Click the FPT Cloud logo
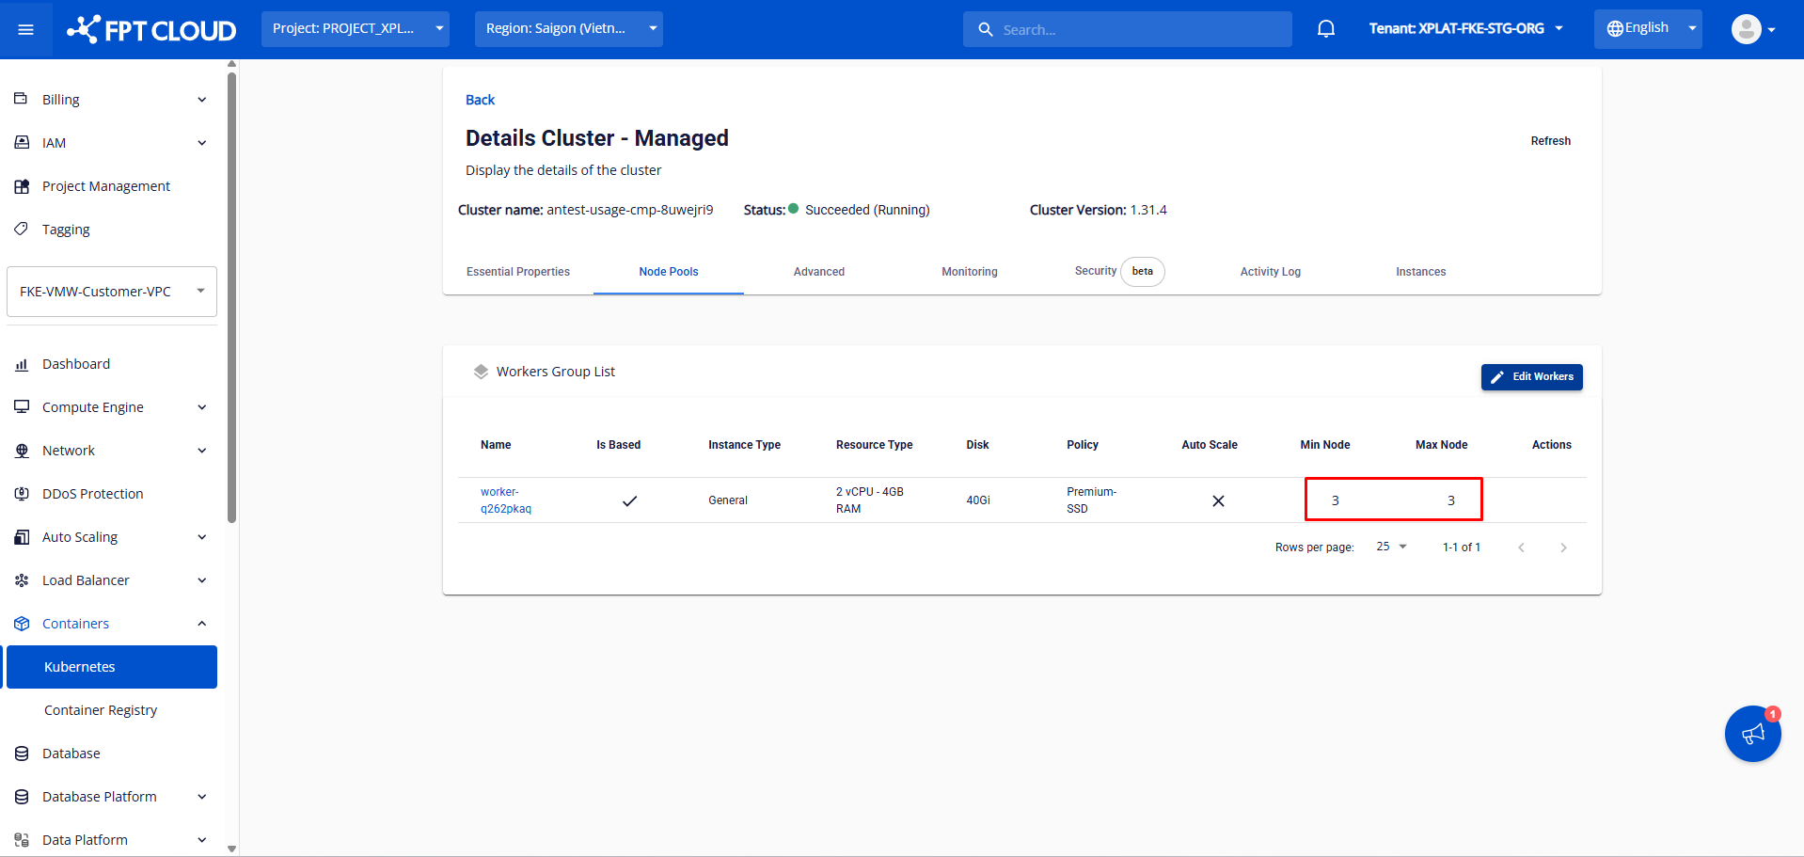This screenshot has width=1804, height=857. (x=152, y=30)
